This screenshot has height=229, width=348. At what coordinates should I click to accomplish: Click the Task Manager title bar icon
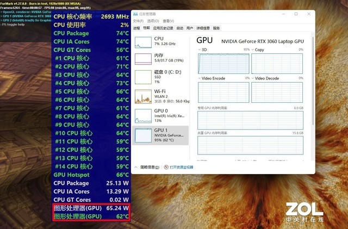coord(135,14)
